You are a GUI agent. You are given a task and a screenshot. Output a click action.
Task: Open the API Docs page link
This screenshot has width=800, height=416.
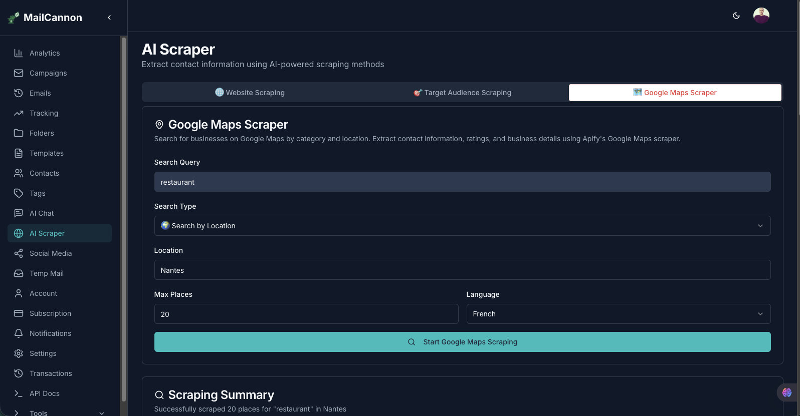(x=60, y=393)
